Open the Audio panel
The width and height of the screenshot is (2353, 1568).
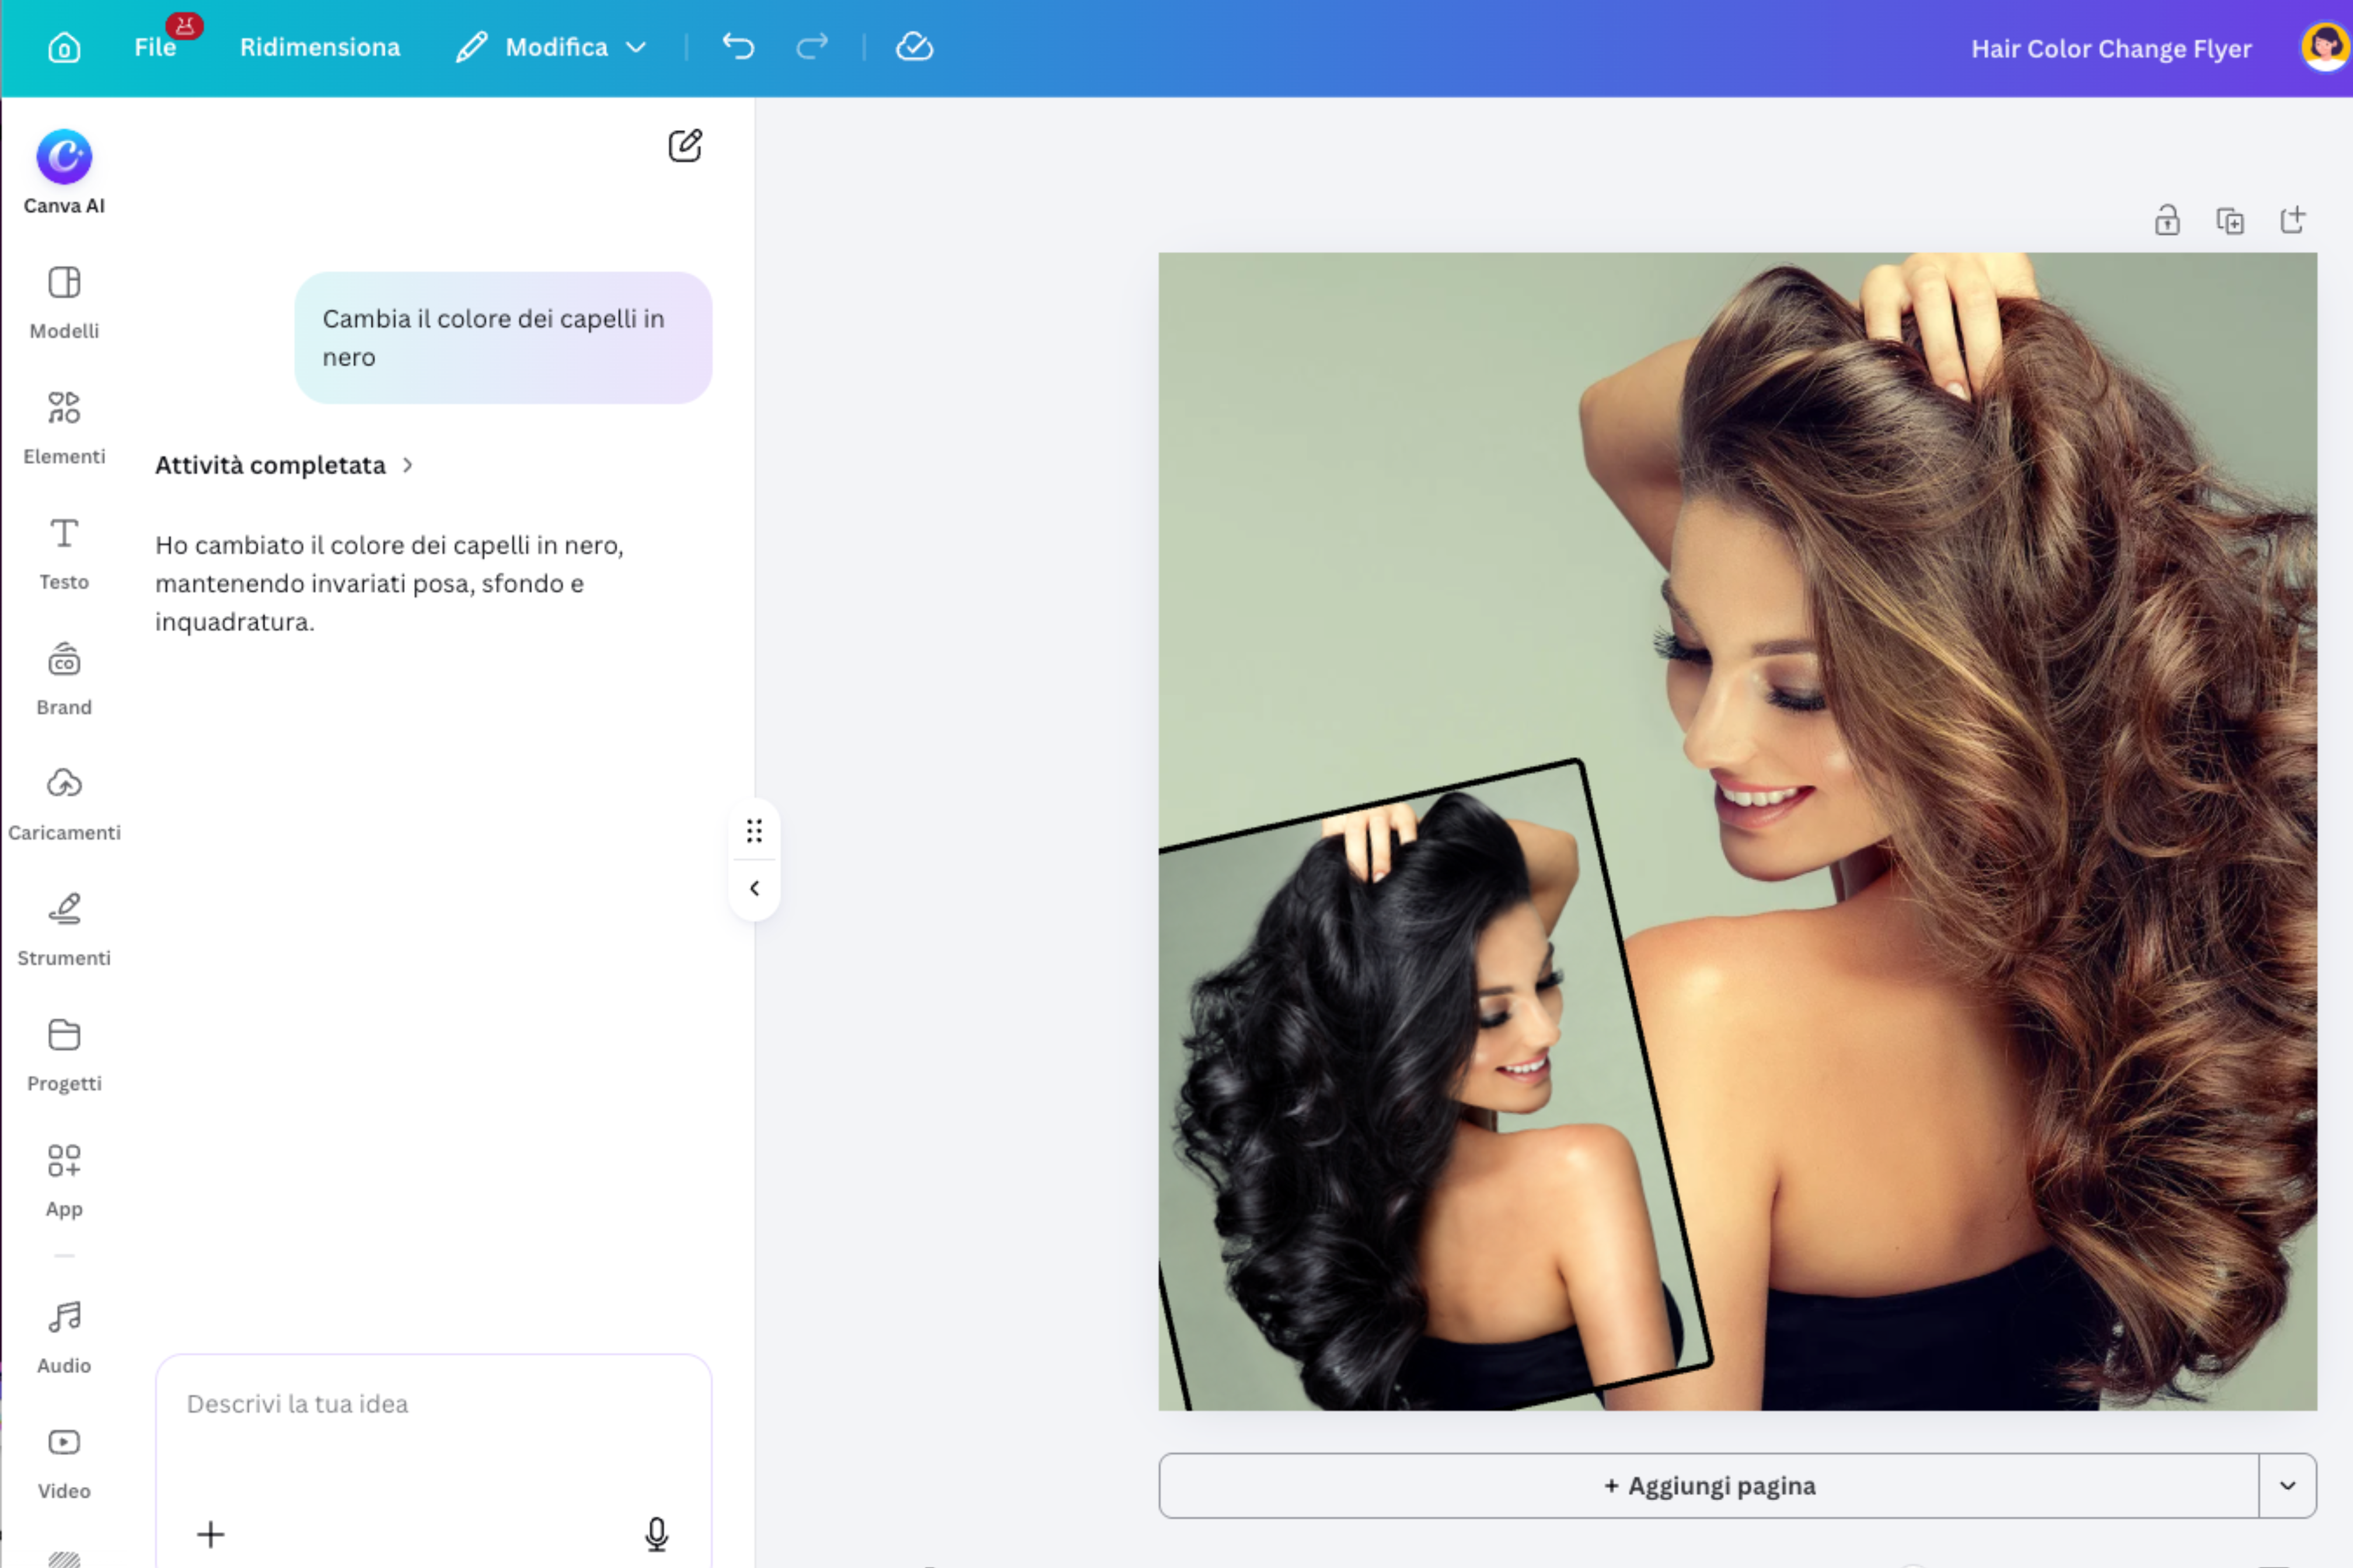tap(64, 1338)
